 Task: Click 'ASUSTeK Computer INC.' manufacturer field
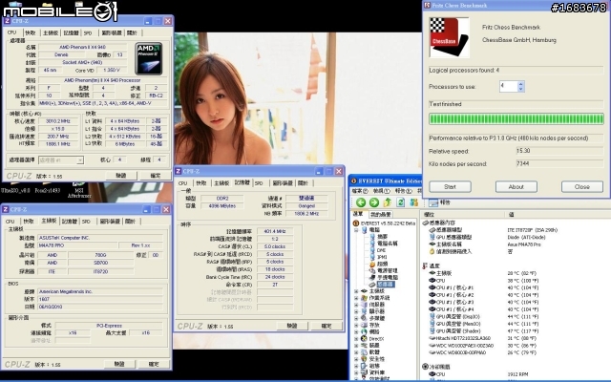[100, 238]
